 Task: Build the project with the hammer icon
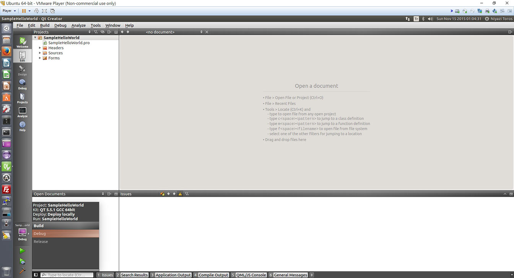[x=22, y=271]
